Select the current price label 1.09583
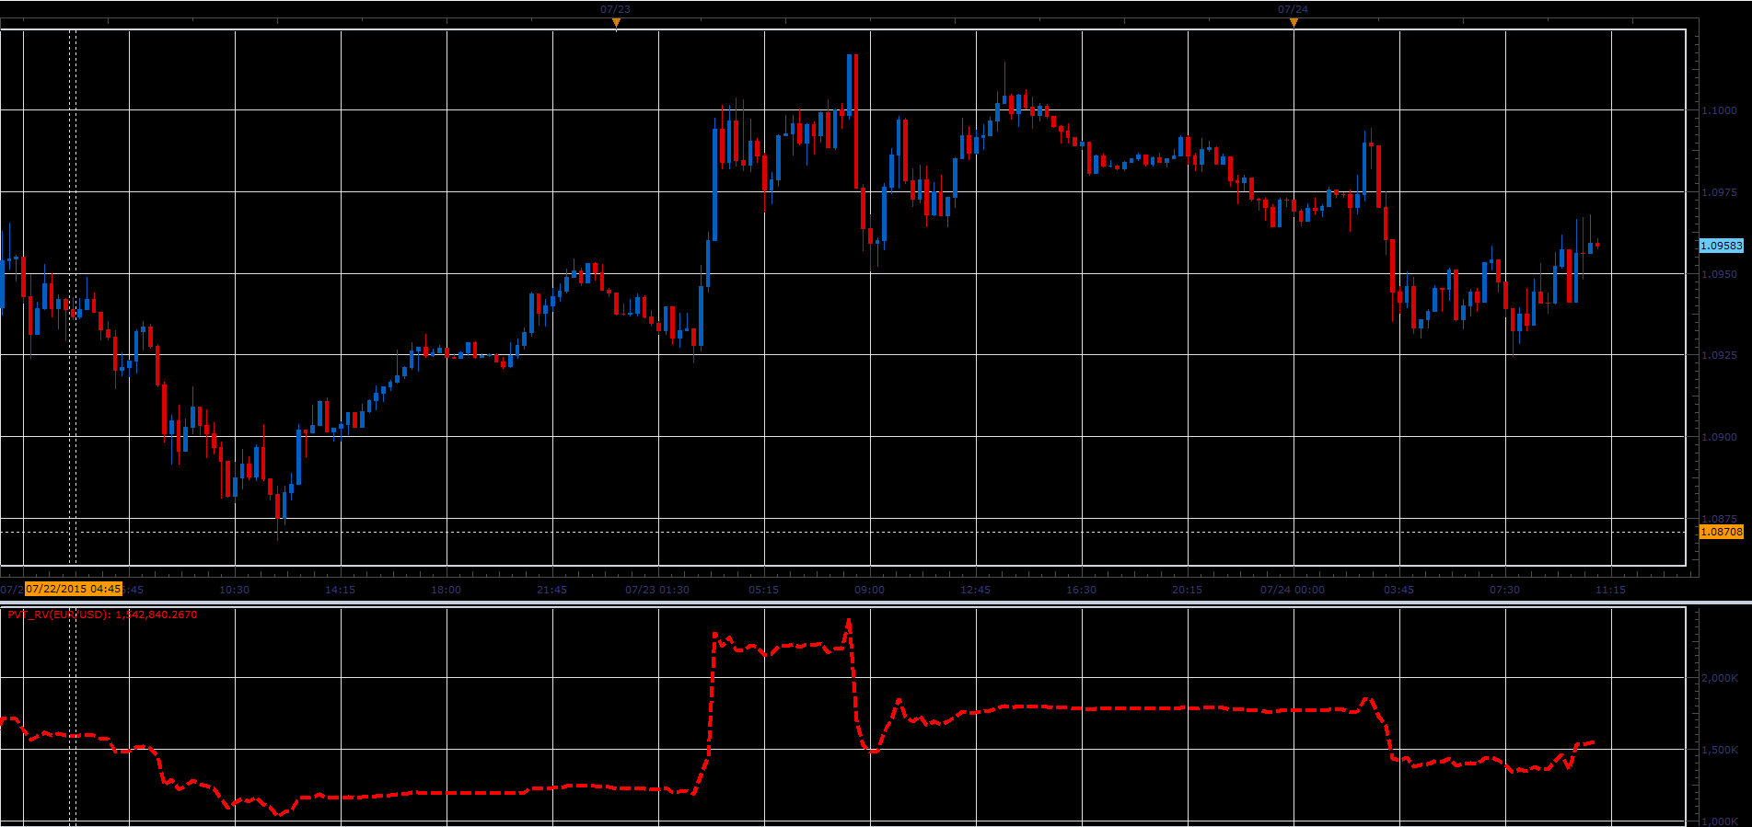This screenshot has height=827, width=1752. [x=1721, y=246]
